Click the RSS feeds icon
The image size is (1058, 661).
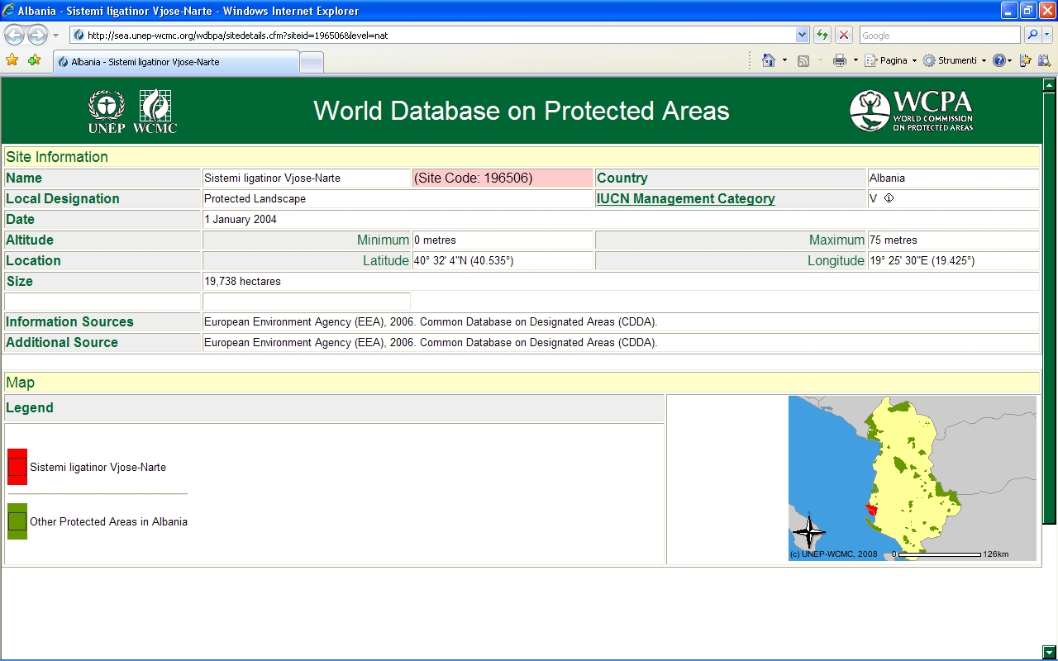803,60
